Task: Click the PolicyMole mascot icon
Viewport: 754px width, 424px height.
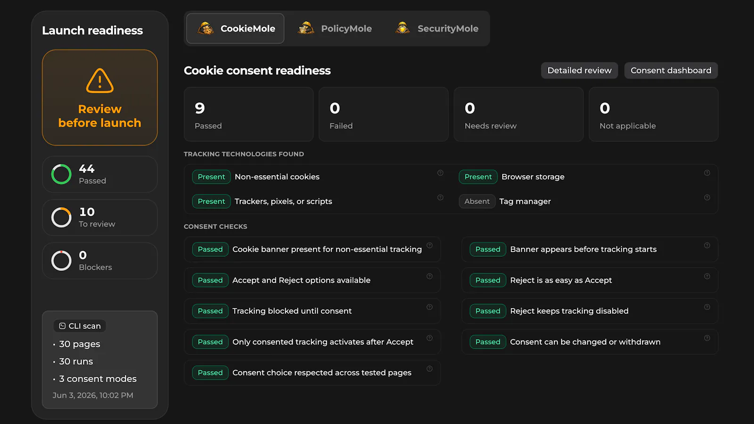Action: pos(306,28)
